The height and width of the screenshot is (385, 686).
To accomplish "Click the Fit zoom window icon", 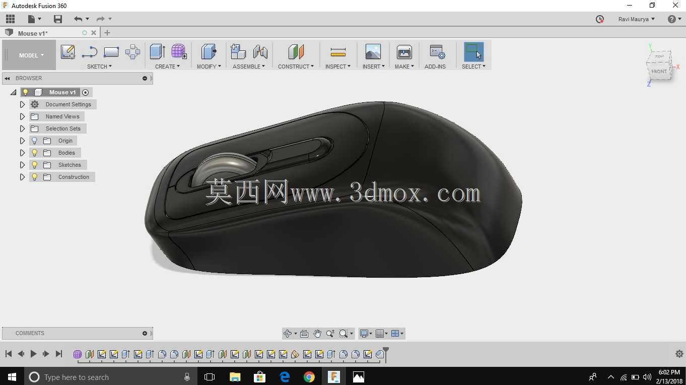I will [344, 334].
